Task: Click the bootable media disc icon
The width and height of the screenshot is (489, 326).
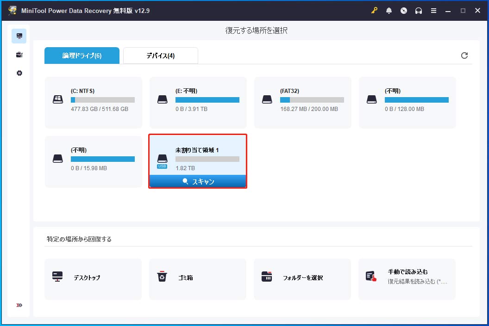Action: [403, 11]
